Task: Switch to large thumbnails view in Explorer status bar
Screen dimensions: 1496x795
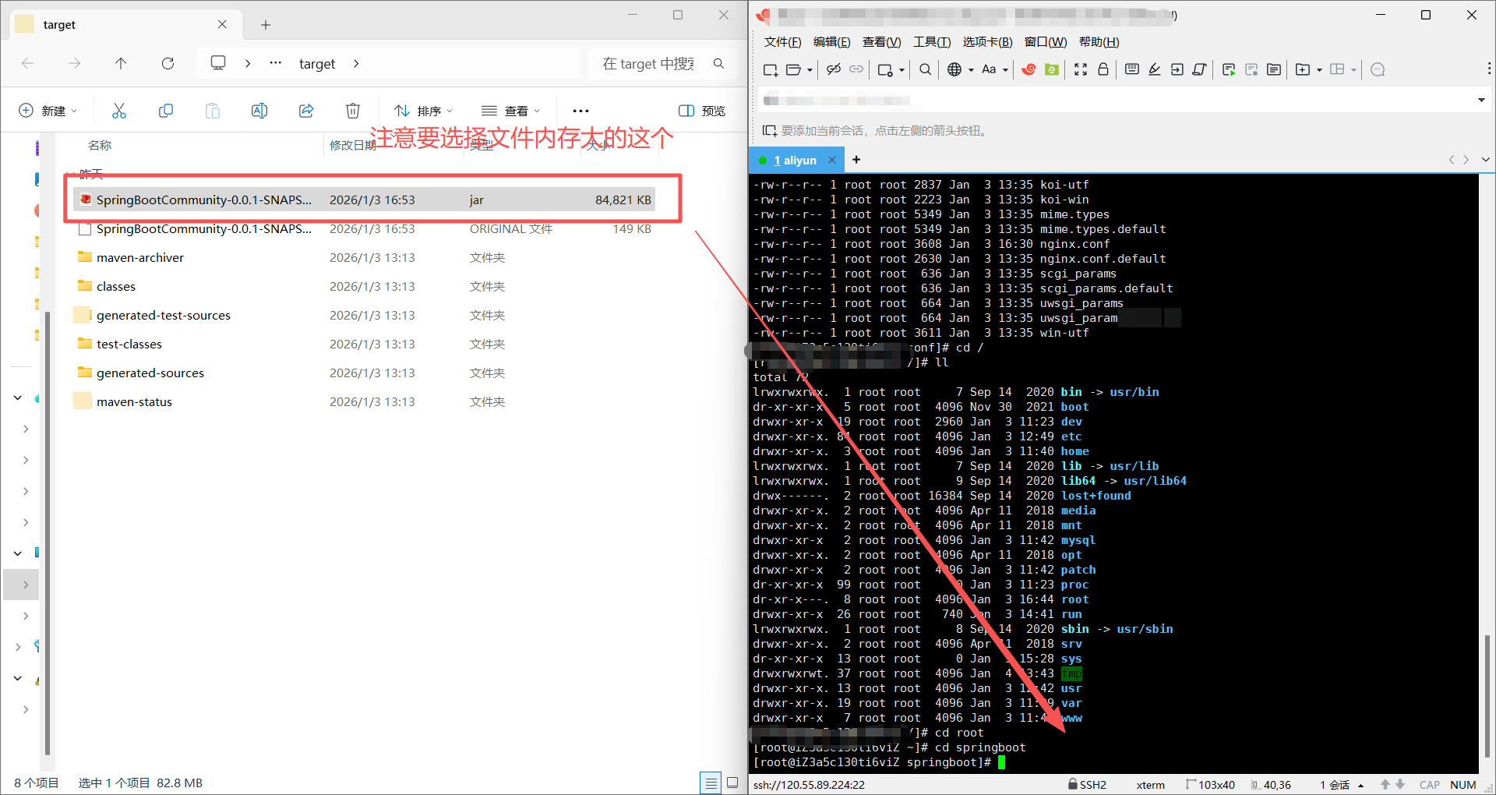Action: 732,783
